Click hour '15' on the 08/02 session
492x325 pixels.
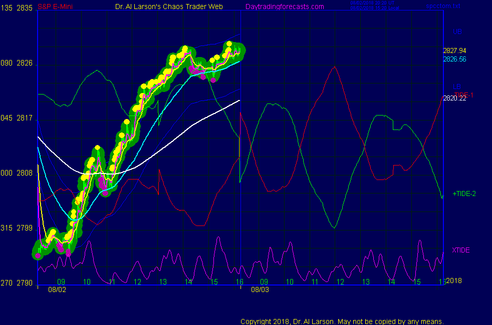click(214, 282)
